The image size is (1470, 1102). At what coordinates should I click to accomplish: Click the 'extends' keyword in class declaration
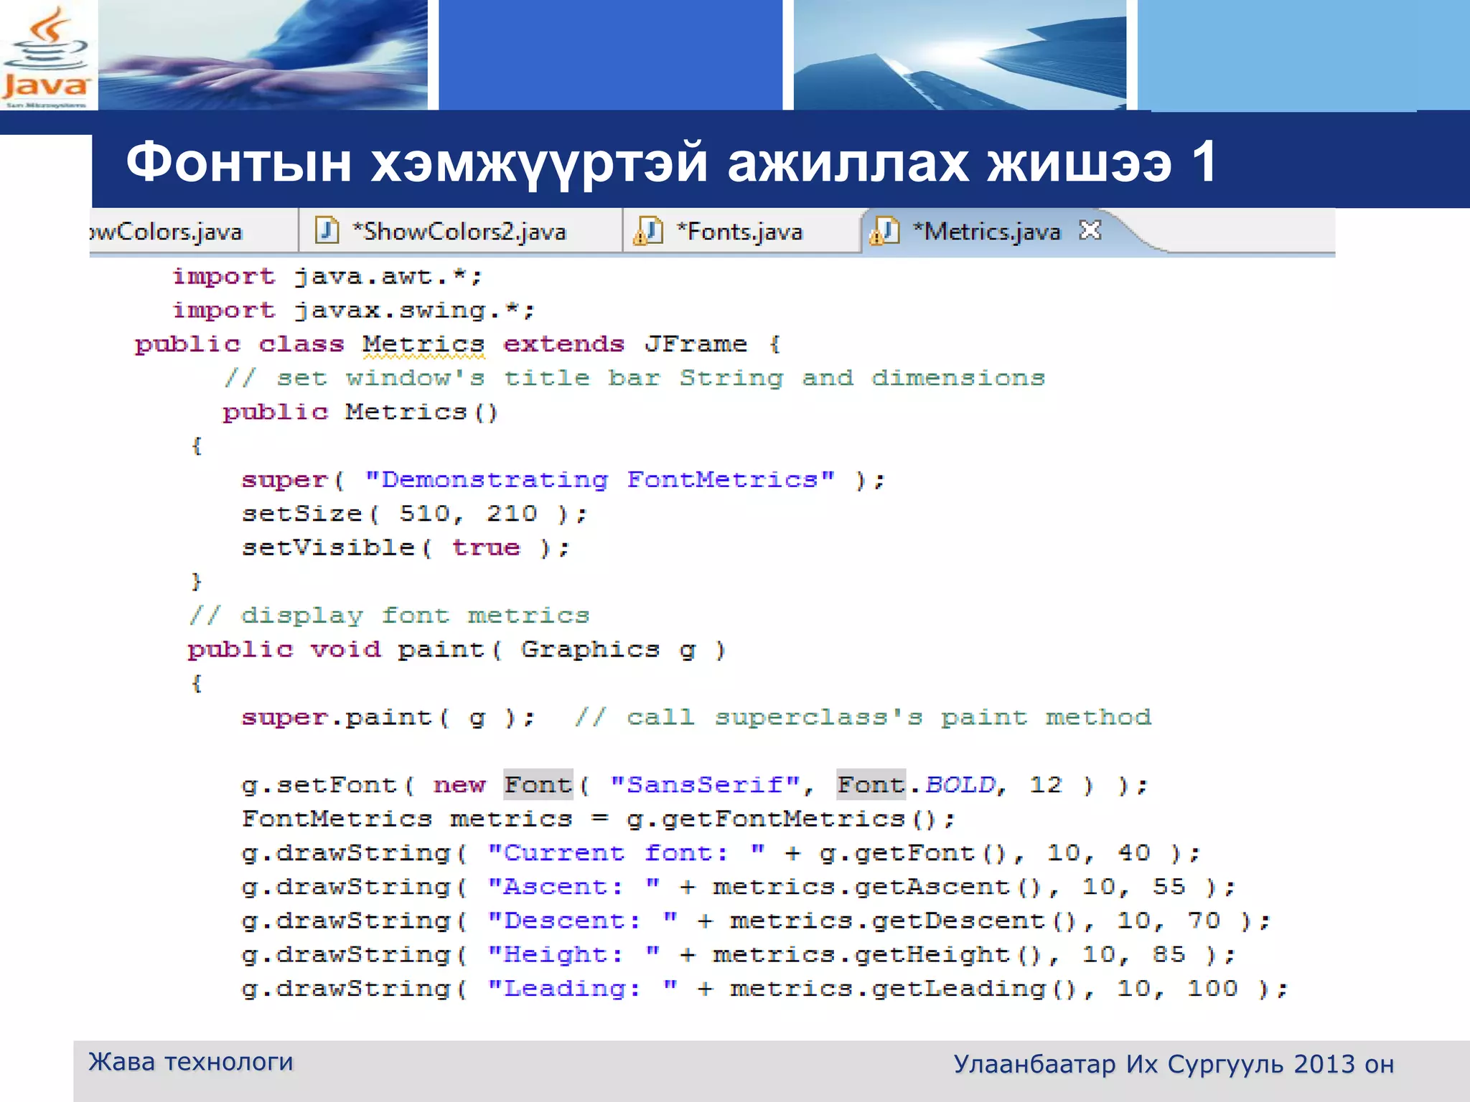(563, 344)
